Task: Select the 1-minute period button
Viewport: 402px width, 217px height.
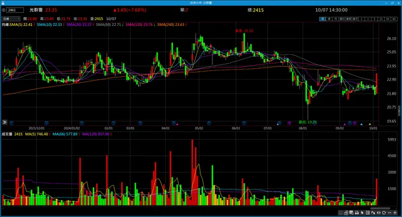Action: (x=361, y=19)
